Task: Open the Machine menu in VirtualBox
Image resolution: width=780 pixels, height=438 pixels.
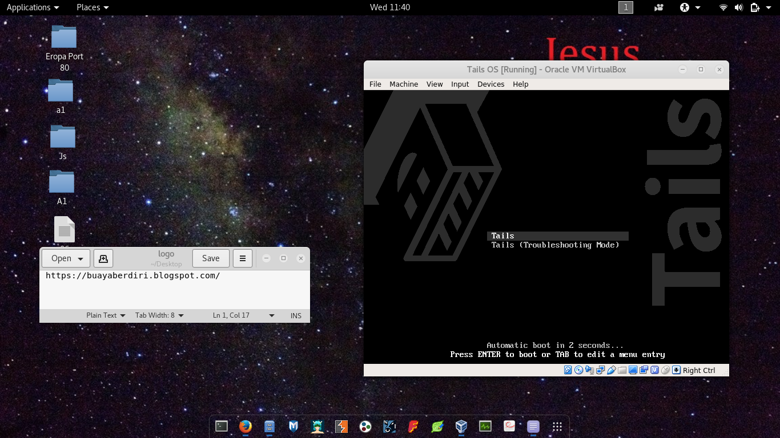Action: [404, 84]
